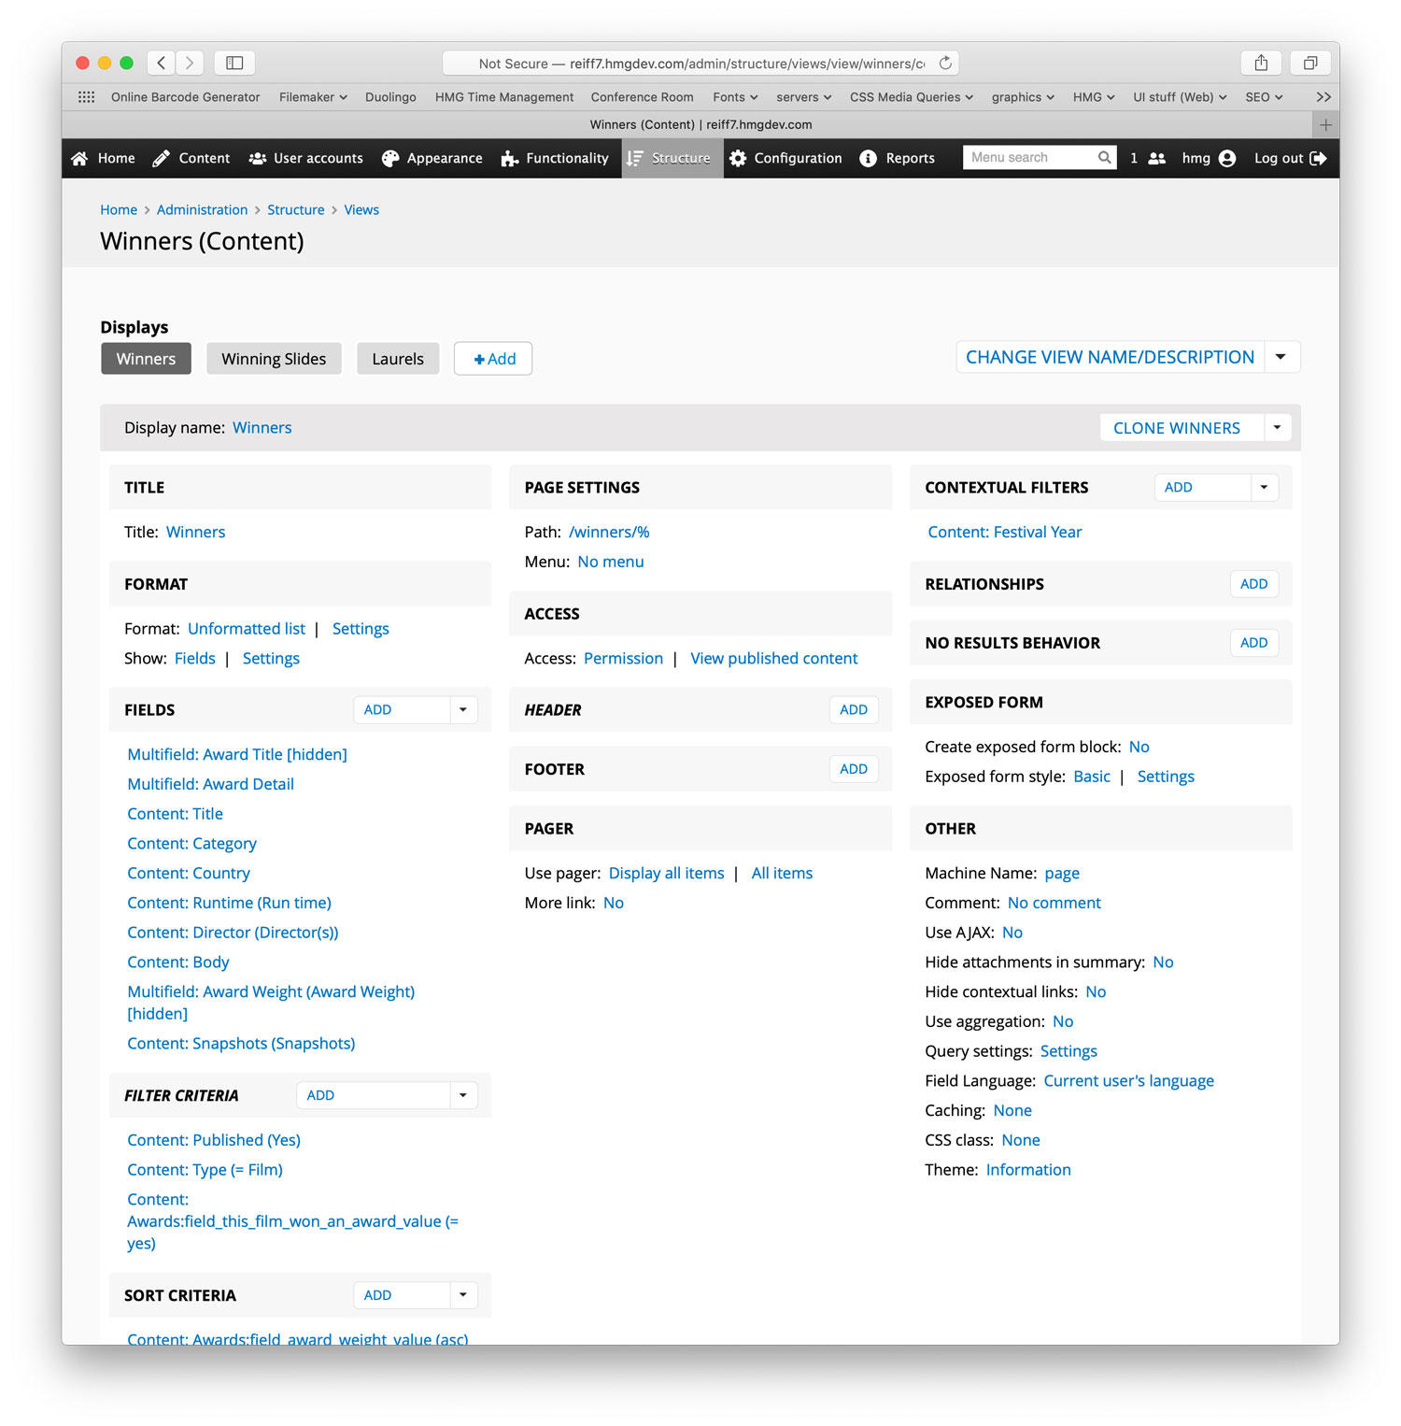Add a new display with the Add button
The height and width of the screenshot is (1426, 1401).
(492, 358)
